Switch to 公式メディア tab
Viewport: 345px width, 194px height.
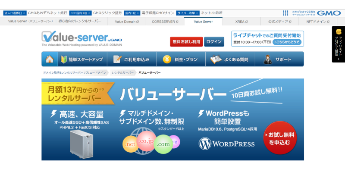click(x=279, y=22)
